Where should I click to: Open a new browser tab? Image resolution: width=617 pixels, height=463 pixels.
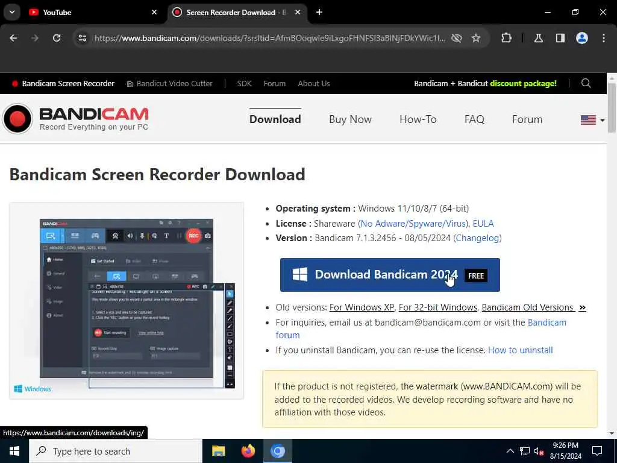[319, 12]
